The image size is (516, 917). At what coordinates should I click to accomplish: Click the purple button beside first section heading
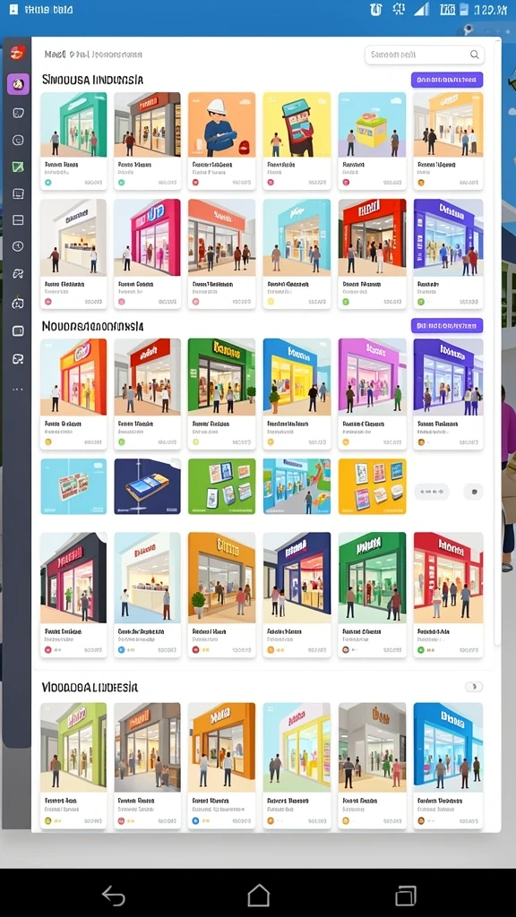[447, 80]
